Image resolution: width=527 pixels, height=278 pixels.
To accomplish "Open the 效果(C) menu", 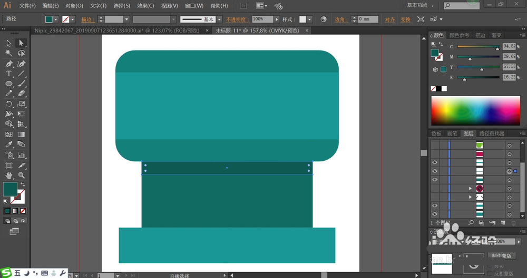I will pos(145,6).
